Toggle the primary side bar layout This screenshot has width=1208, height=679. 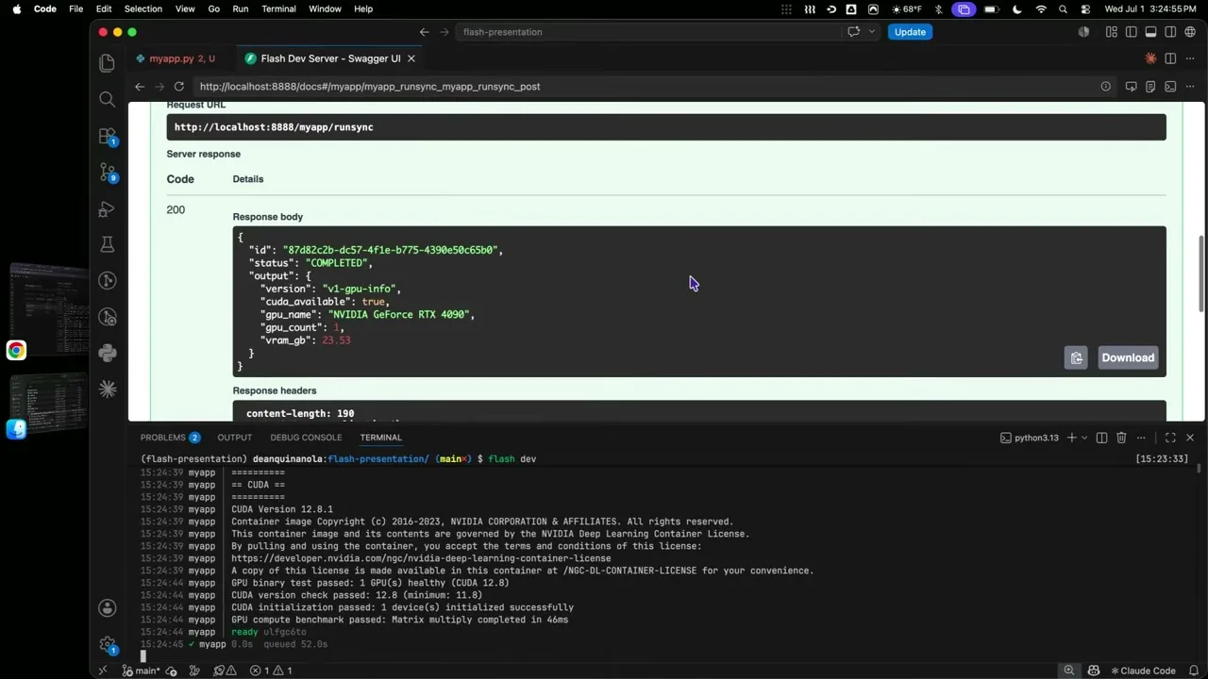(x=1131, y=32)
